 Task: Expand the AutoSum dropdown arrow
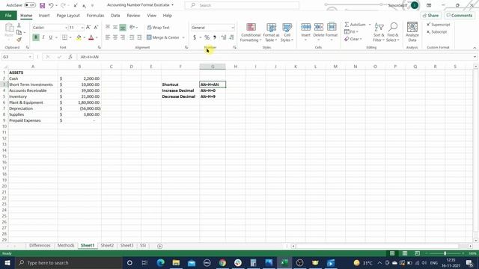370,25
